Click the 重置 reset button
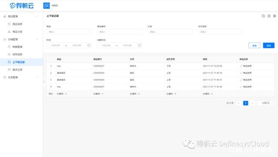The image size is (278, 157). [x=255, y=45]
